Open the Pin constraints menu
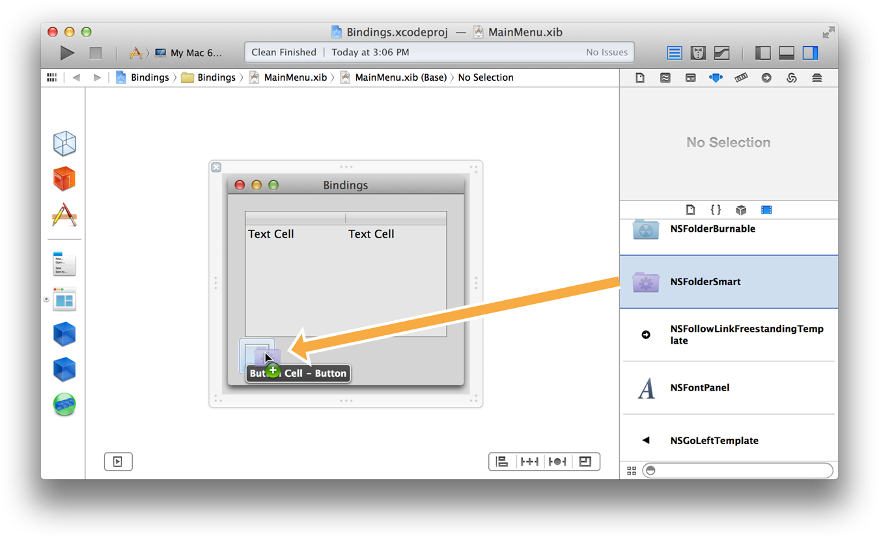The image size is (879, 539). 529,462
